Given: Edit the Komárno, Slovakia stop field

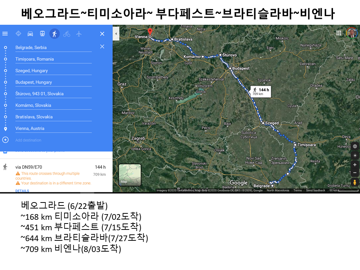Looking at the screenshot, I should click(54, 105).
